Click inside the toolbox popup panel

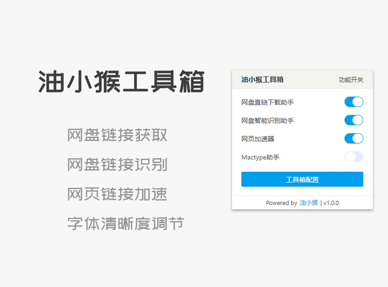pyautogui.click(x=302, y=139)
